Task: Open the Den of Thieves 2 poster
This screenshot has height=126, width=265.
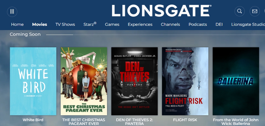Action: (135, 81)
